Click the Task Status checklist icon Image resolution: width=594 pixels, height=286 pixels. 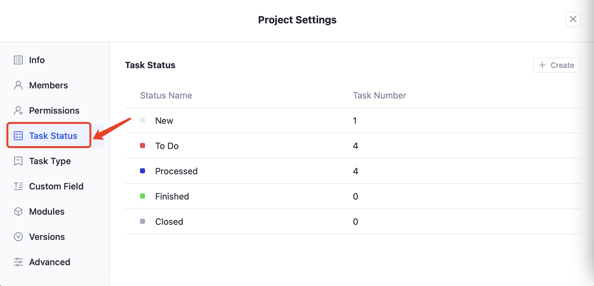18,135
